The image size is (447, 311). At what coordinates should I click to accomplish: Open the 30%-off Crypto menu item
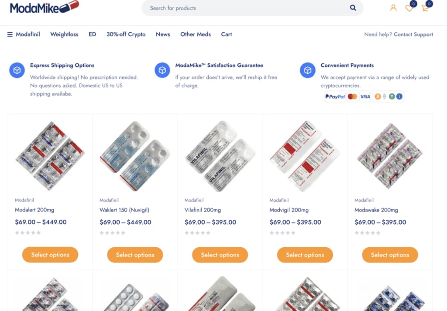pyautogui.click(x=126, y=34)
